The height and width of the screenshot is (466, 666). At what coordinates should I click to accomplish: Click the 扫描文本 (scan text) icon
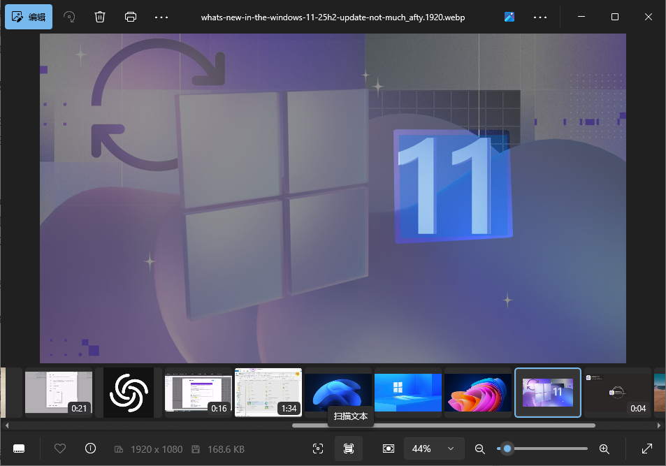[349, 449]
